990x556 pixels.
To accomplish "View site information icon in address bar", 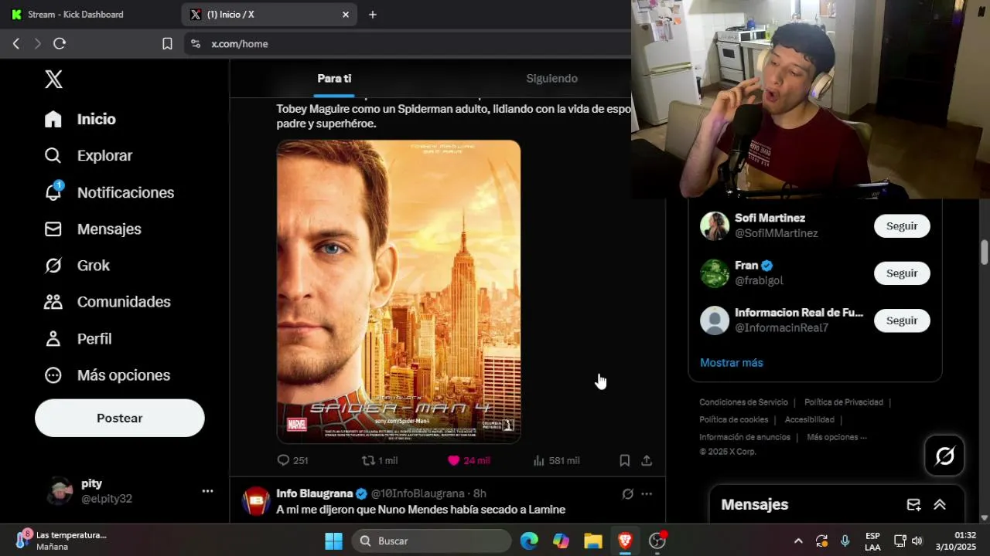I will [x=195, y=44].
